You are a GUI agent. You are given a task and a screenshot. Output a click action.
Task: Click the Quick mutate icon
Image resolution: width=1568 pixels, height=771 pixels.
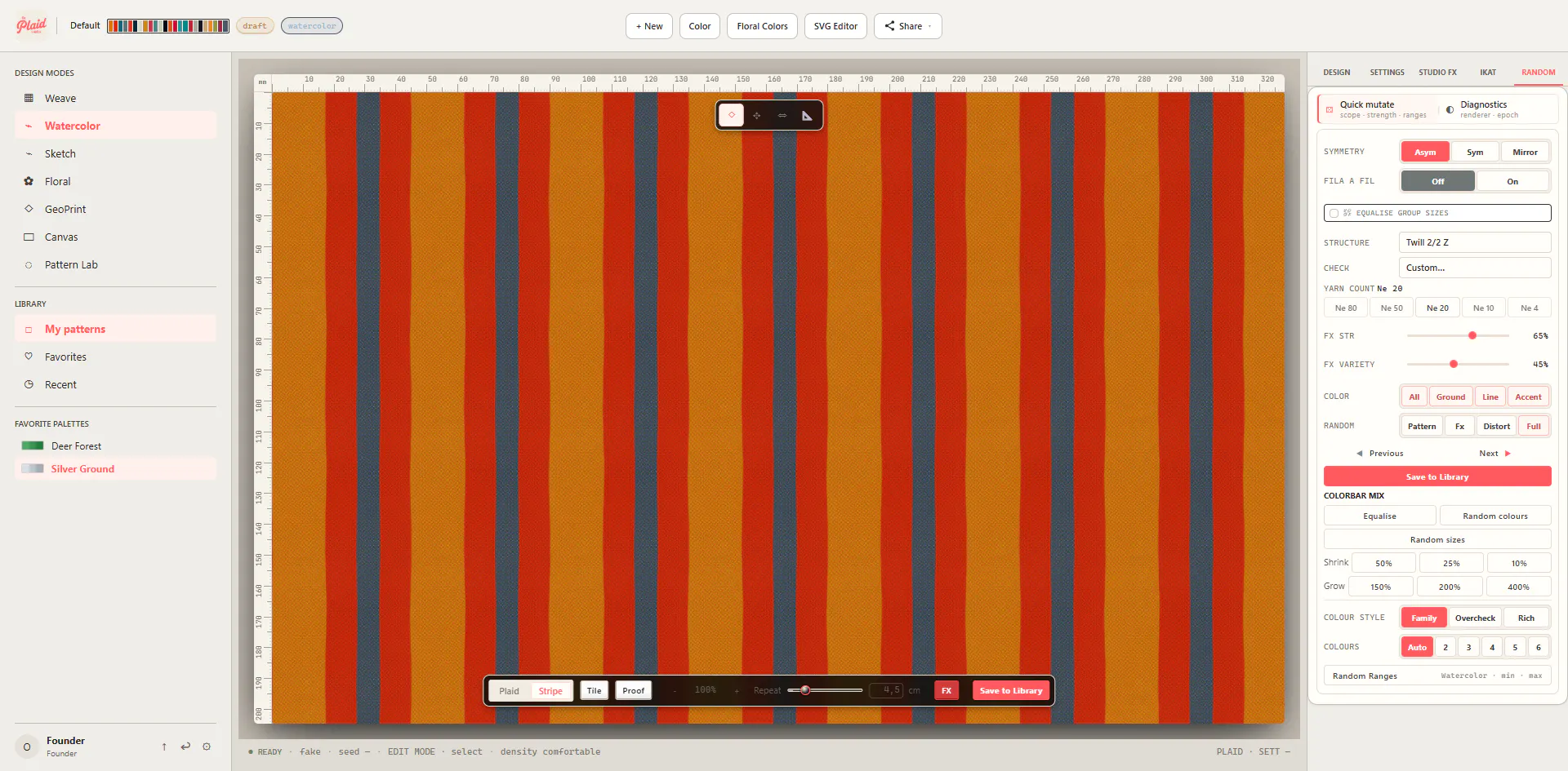point(1330,109)
